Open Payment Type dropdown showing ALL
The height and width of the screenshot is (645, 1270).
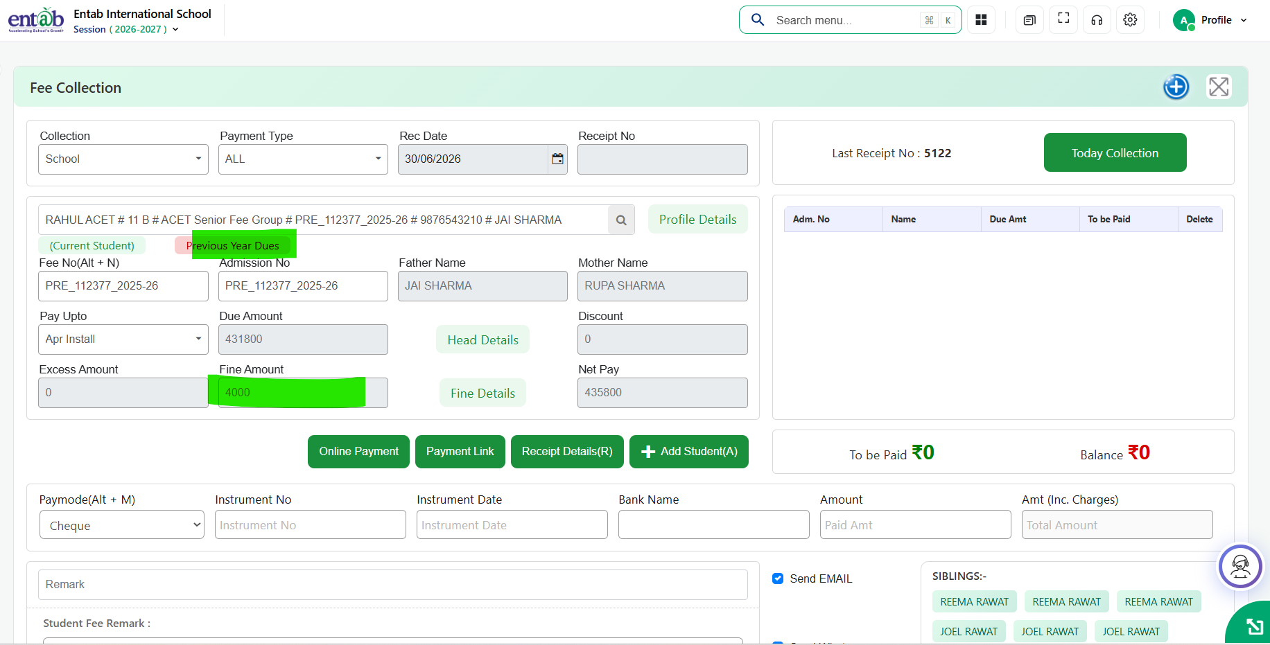click(x=303, y=159)
